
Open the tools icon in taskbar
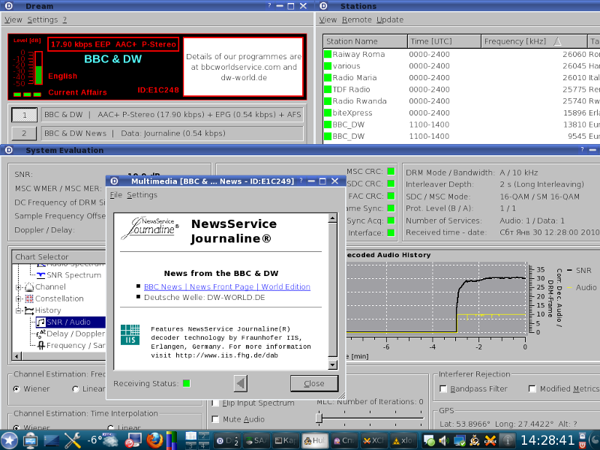coord(74,440)
